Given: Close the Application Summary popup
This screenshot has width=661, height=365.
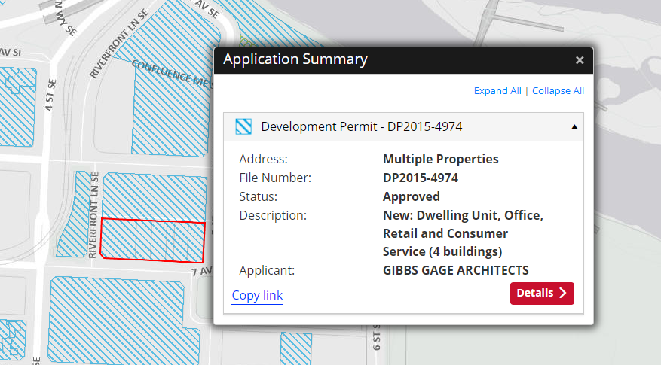Looking at the screenshot, I should (x=580, y=60).
